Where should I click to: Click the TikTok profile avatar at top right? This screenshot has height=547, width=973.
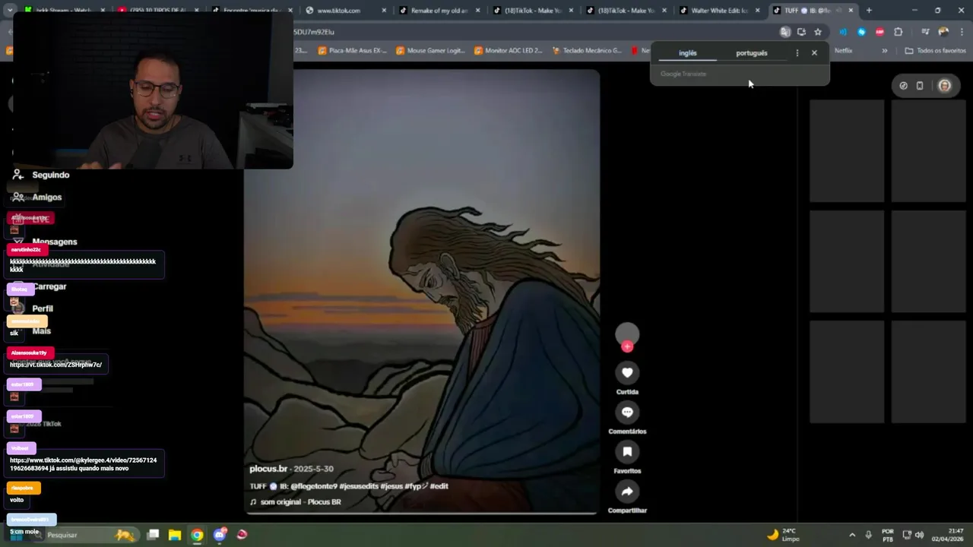tap(945, 86)
